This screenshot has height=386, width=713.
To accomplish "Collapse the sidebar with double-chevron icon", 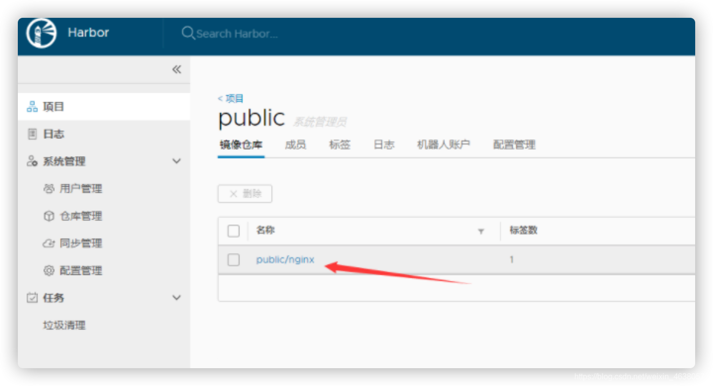I will (x=176, y=69).
